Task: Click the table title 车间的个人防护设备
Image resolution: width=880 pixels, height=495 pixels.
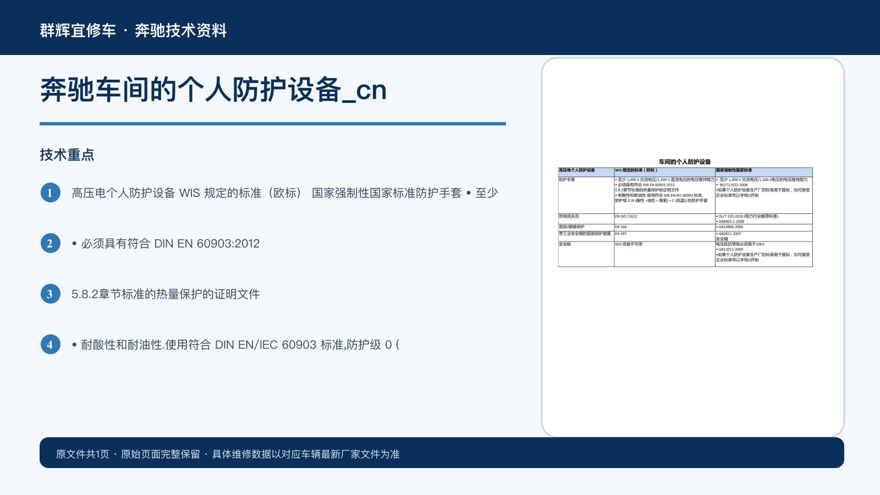Action: pos(685,162)
